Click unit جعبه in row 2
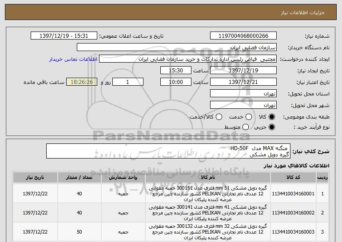This screenshot has width=342, height=242. click(123, 213)
